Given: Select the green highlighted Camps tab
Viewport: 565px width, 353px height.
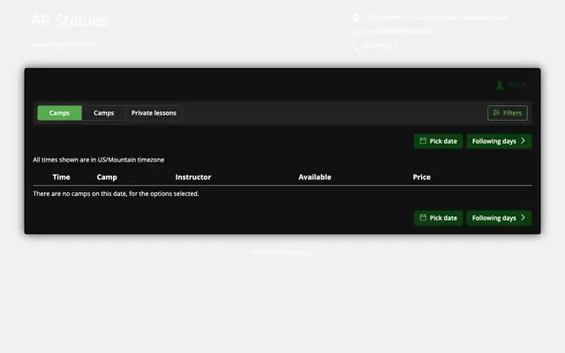Looking at the screenshot, I should coord(59,113).
